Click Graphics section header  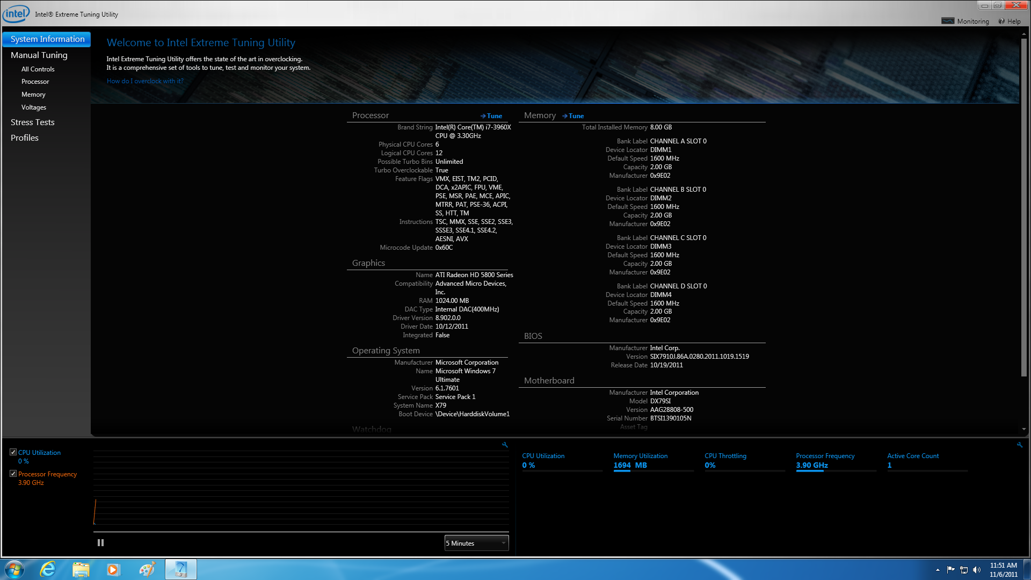368,263
